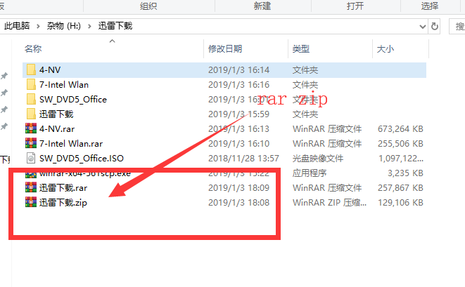465x287 pixels.
Task: Select the 4-NV folder icon
Action: [31, 70]
